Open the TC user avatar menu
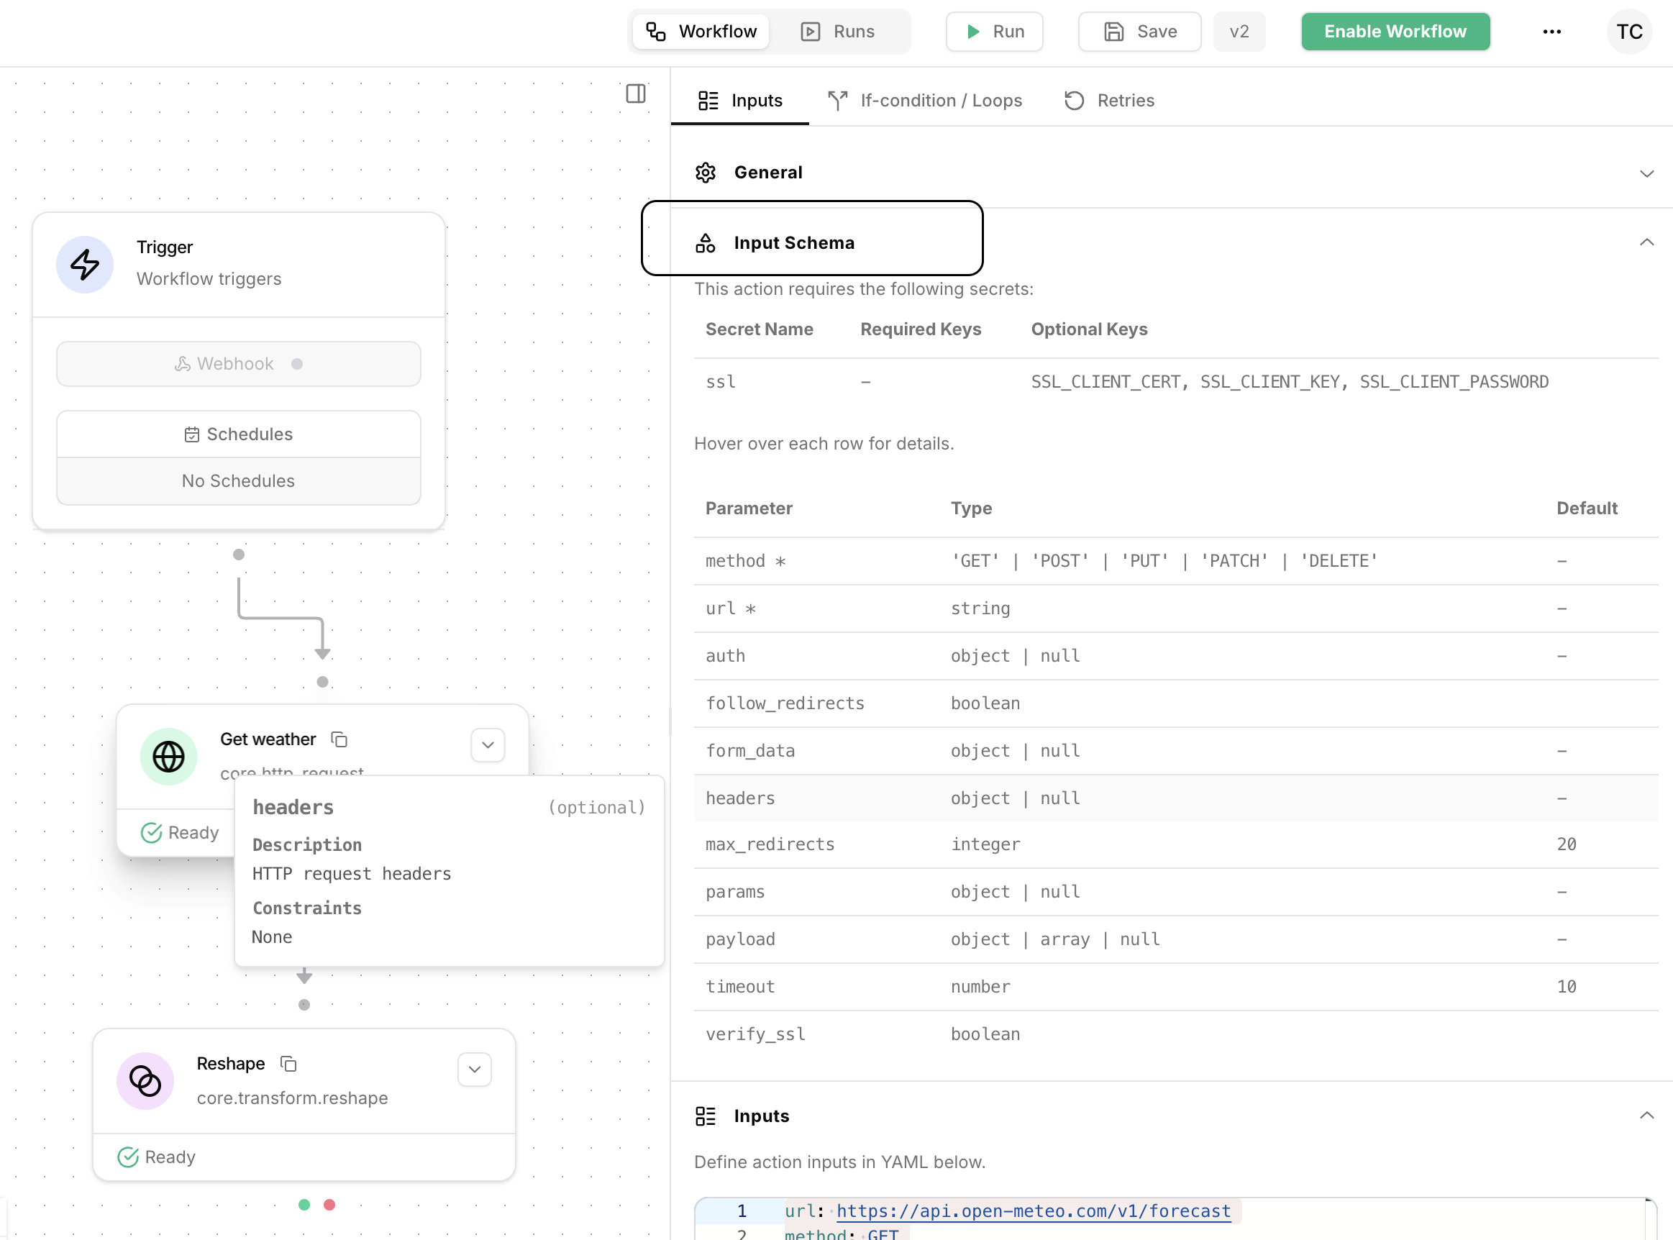Image resolution: width=1673 pixels, height=1240 pixels. coord(1628,32)
